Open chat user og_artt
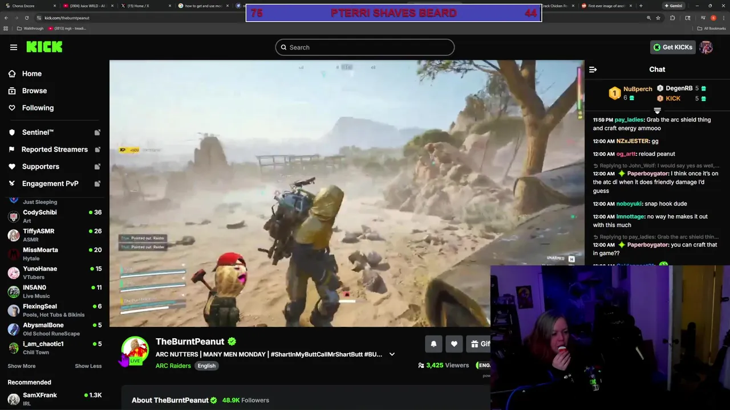The height and width of the screenshot is (410, 730). [626, 154]
